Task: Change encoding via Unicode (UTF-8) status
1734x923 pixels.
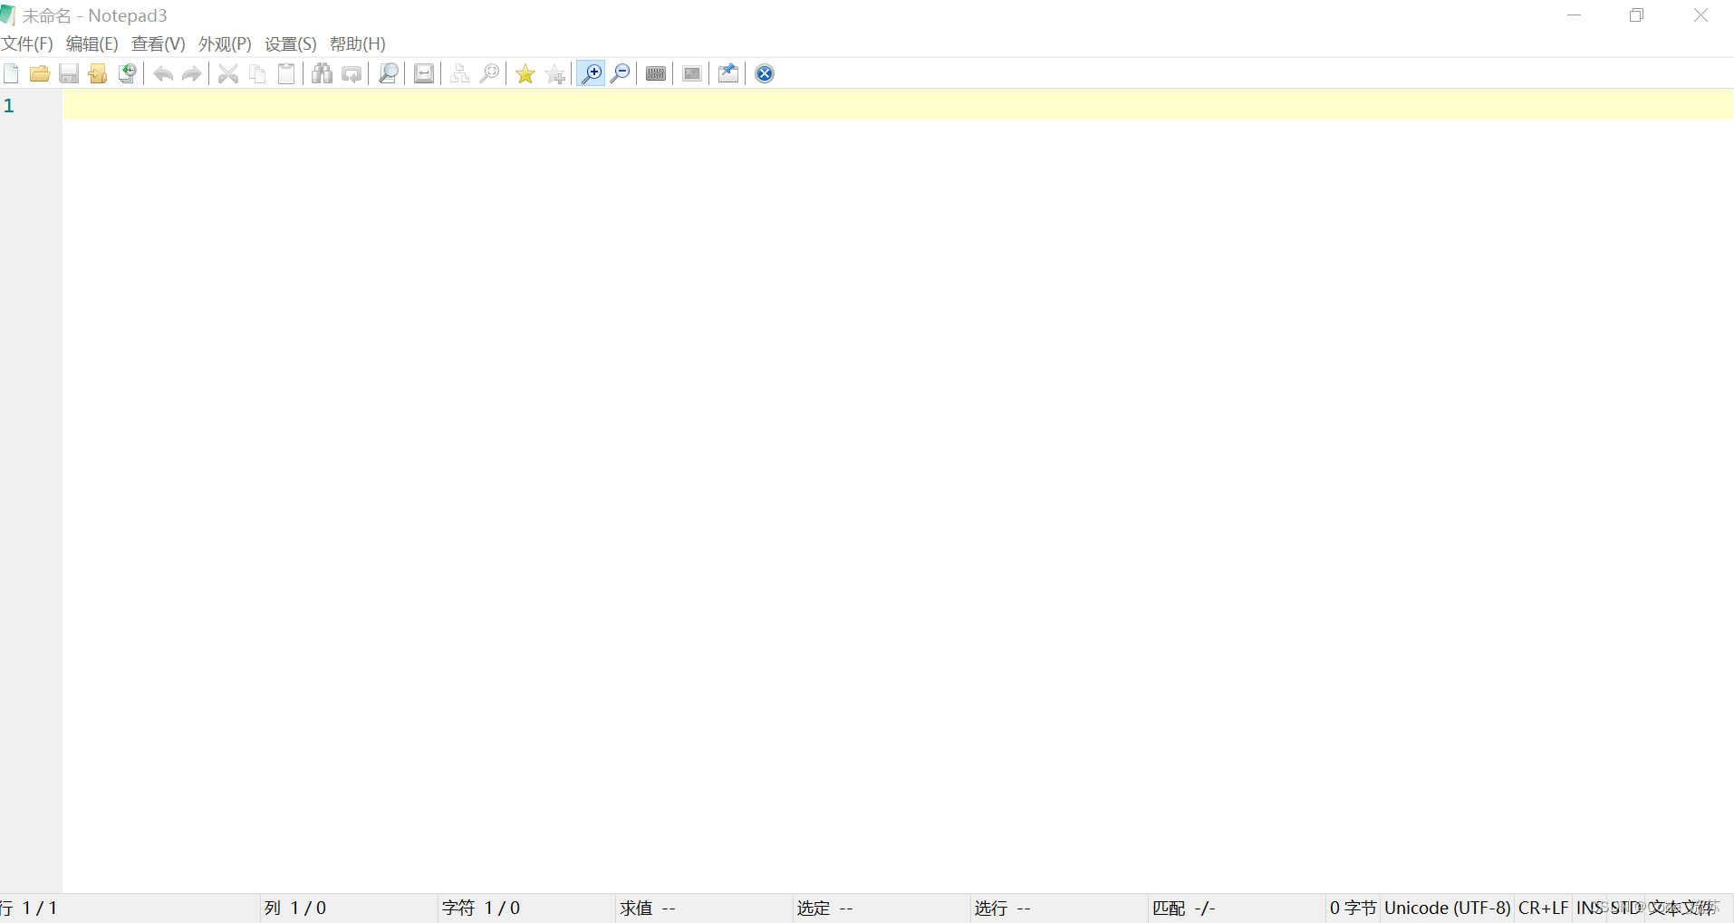Action: pyautogui.click(x=1448, y=908)
